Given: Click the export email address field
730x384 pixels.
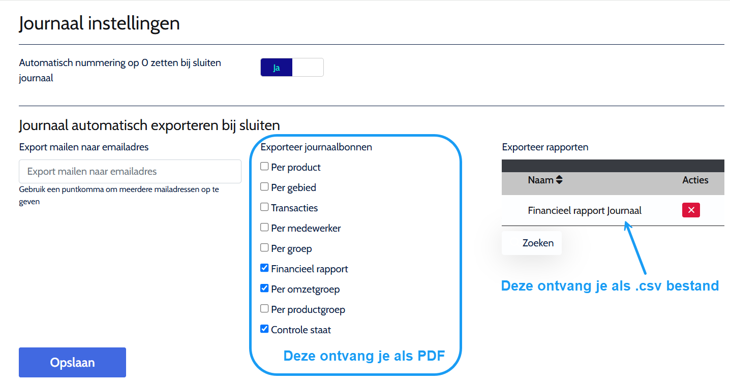Looking at the screenshot, I should point(130,172).
